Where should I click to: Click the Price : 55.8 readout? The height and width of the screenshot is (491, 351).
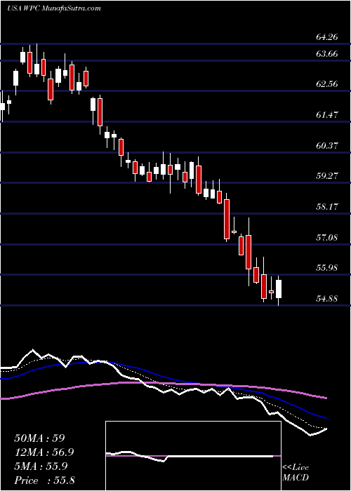point(44,480)
